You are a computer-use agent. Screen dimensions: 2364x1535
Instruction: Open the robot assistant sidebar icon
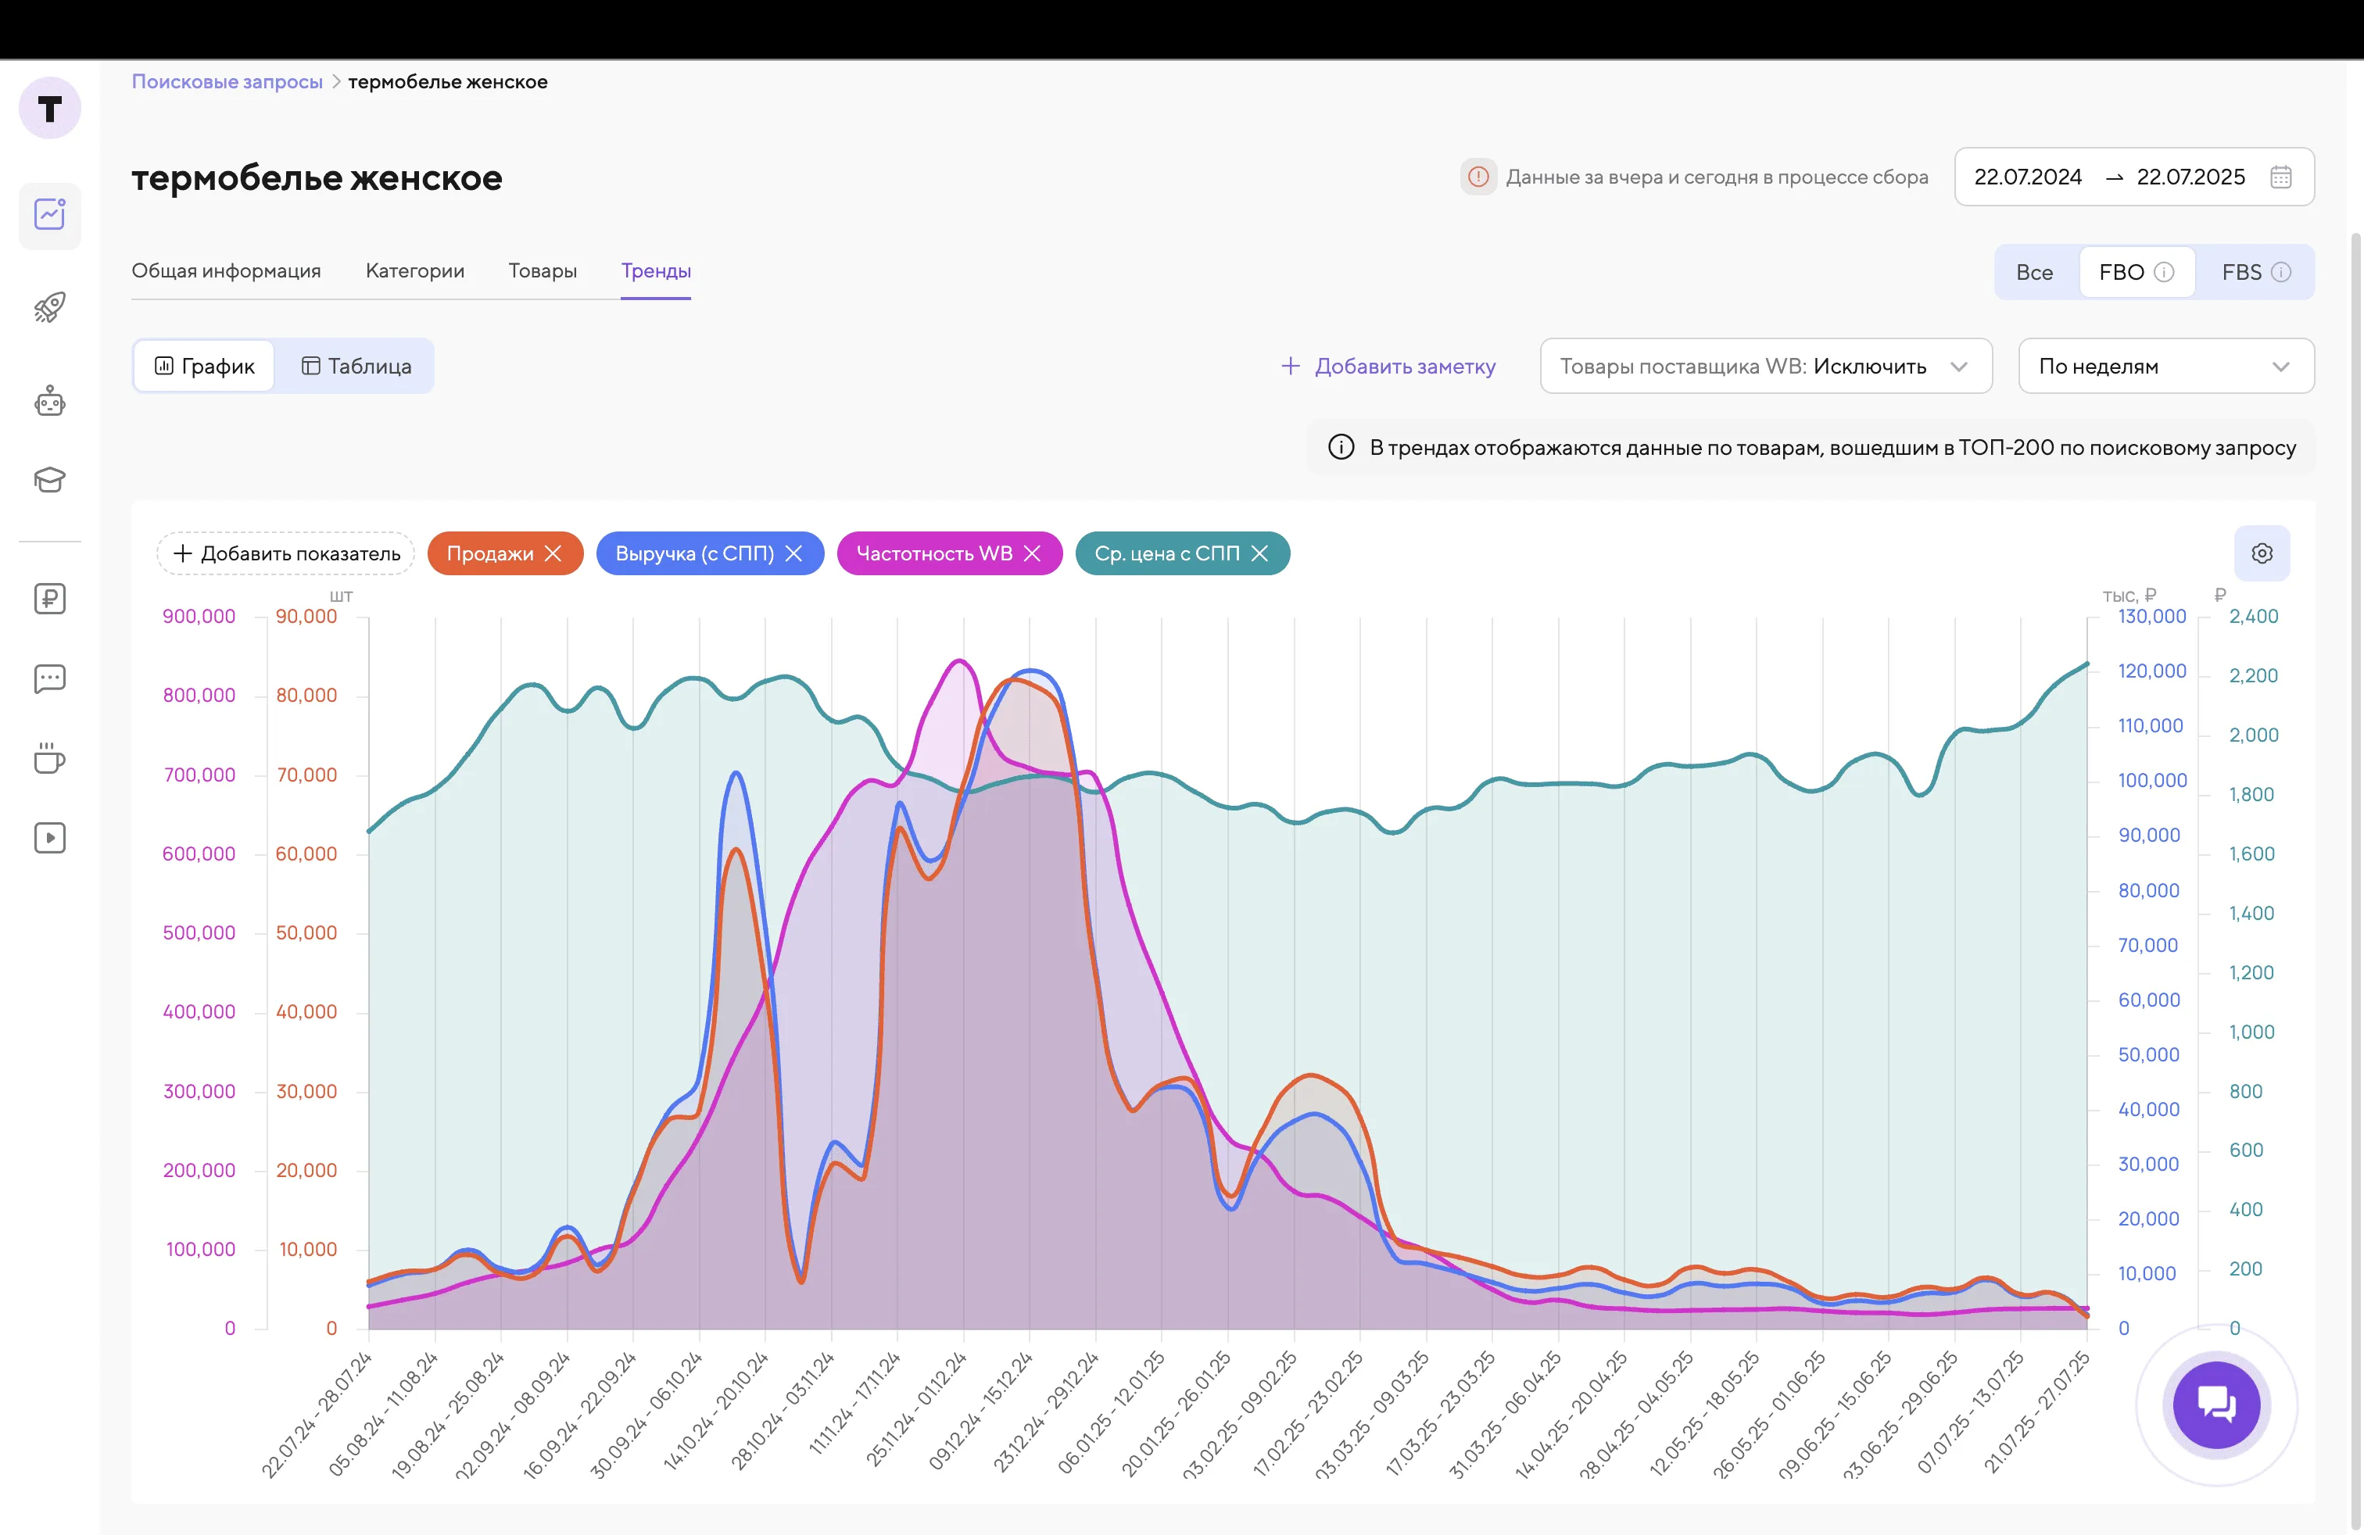[x=50, y=401]
